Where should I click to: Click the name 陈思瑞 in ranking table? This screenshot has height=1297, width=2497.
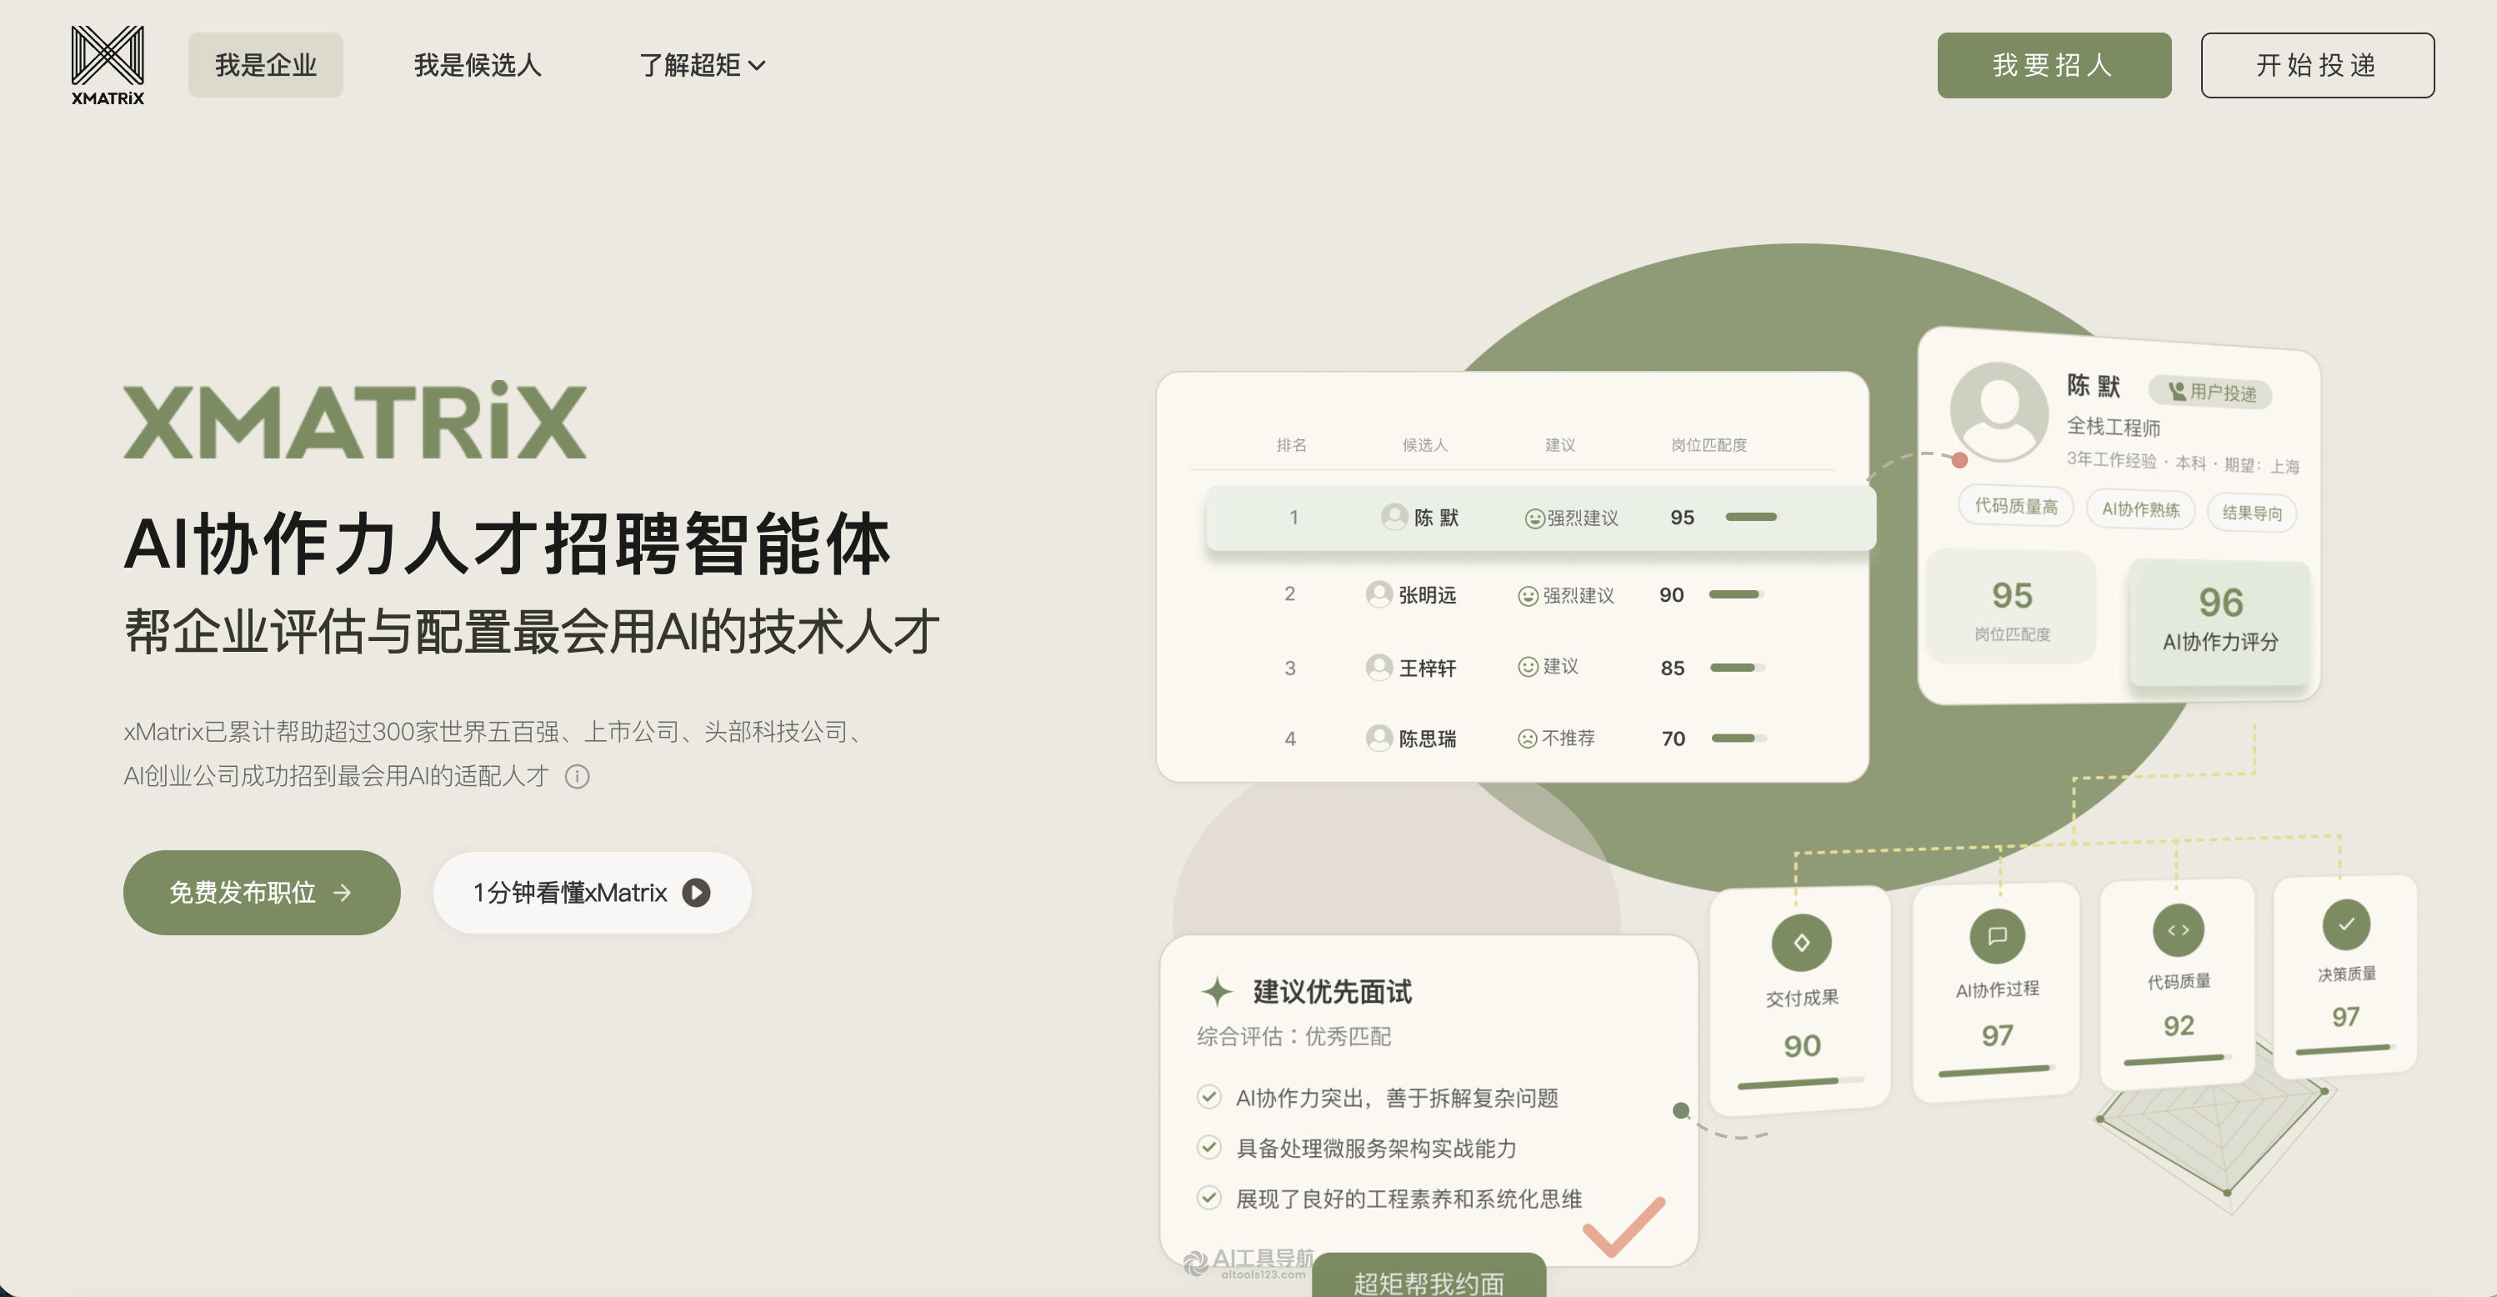pos(1427,739)
